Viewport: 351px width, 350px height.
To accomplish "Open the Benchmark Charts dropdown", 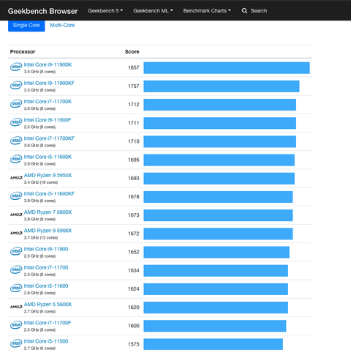I will click(207, 11).
